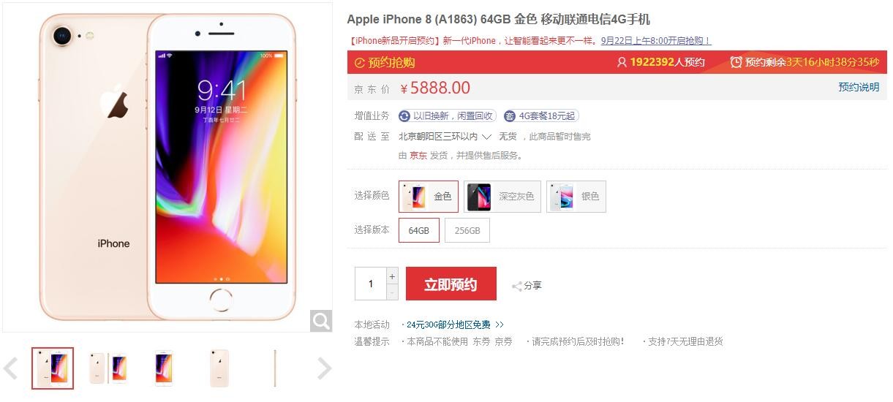Image resolution: width=893 pixels, height=402 pixels.
Task: Open the 预约说明 link
Action: [859, 87]
